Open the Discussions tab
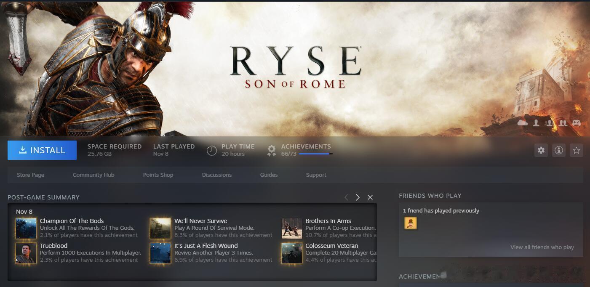Image resolution: width=590 pixels, height=287 pixels. point(217,175)
